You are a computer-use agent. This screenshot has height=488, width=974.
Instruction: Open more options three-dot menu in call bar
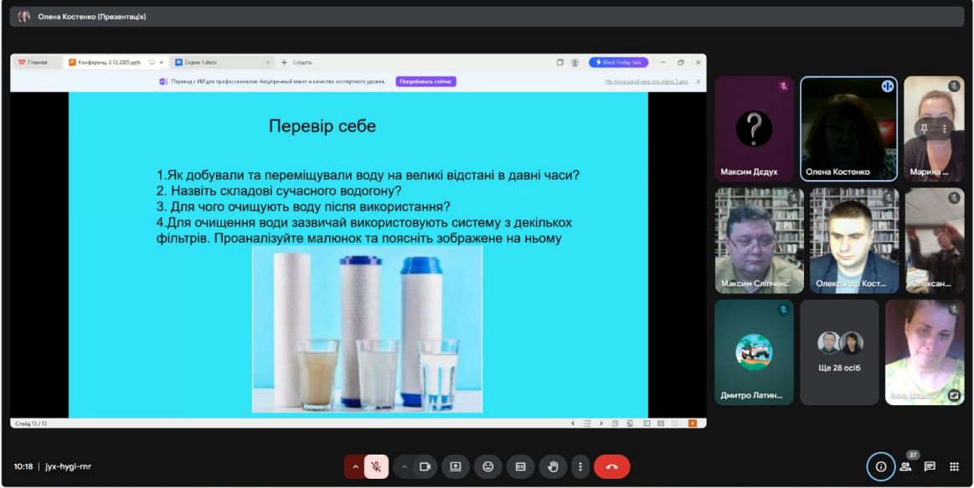(580, 466)
